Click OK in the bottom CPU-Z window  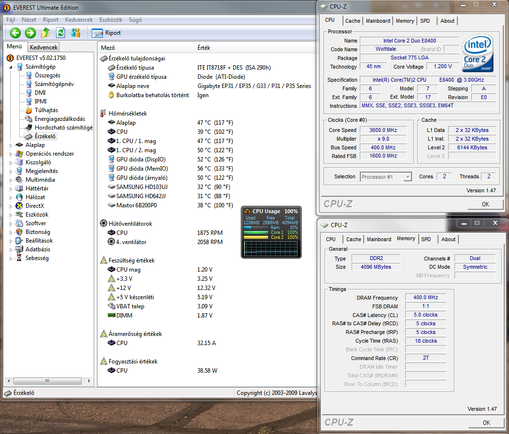(x=486, y=422)
